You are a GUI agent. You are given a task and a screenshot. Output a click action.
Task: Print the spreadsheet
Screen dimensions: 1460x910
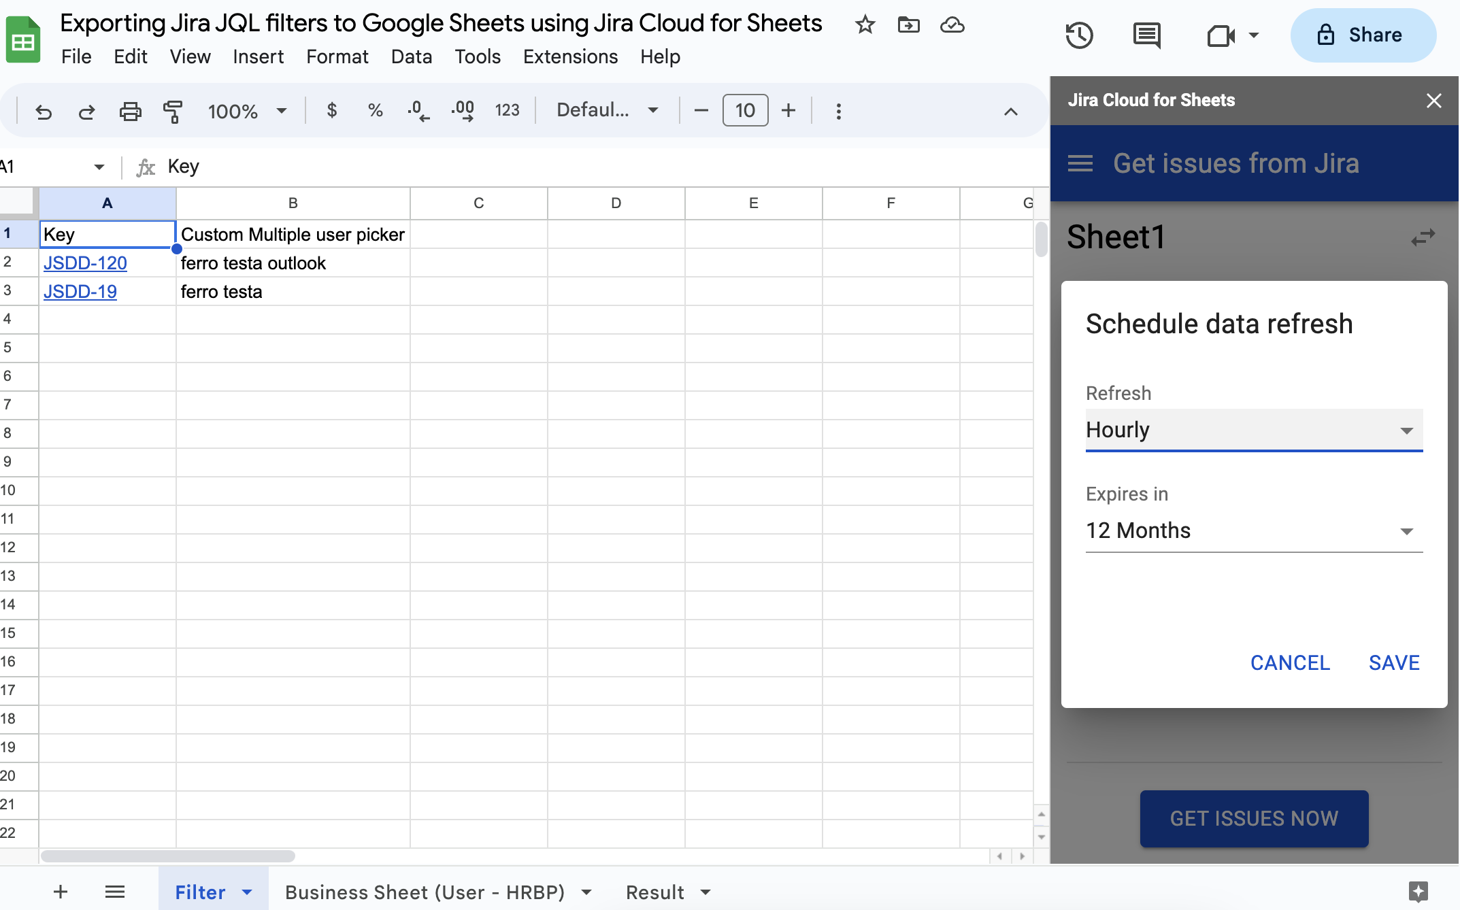point(130,111)
